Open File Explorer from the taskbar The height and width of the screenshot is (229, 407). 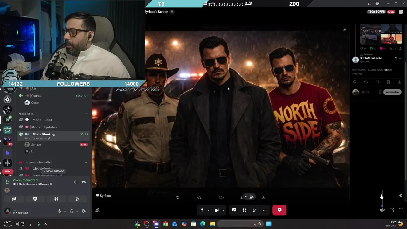point(212,224)
